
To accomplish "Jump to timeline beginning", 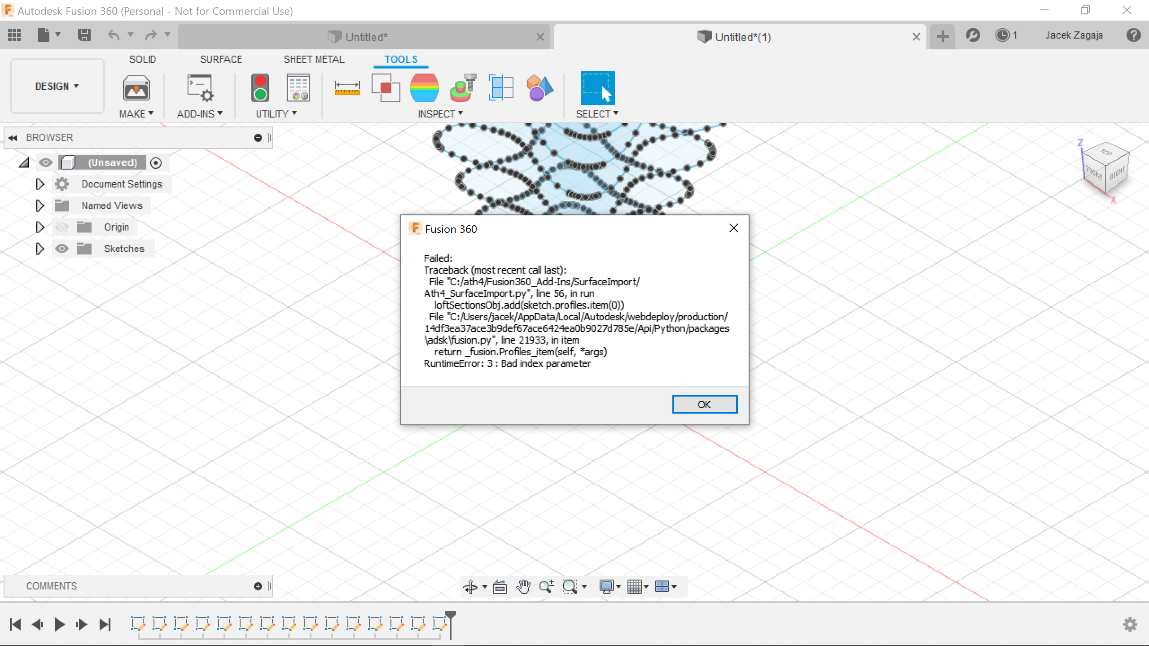I will point(15,624).
